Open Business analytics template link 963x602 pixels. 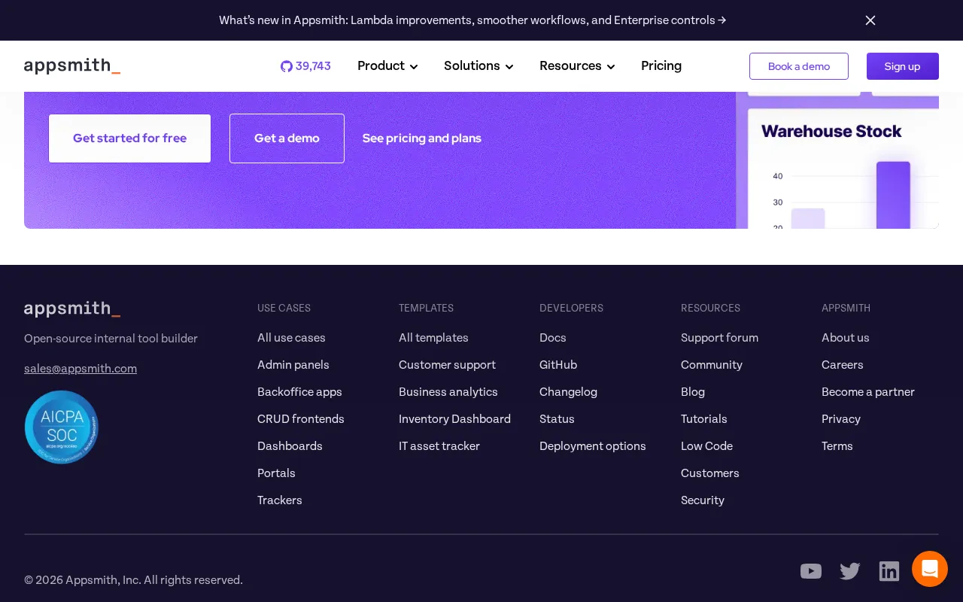[448, 392]
